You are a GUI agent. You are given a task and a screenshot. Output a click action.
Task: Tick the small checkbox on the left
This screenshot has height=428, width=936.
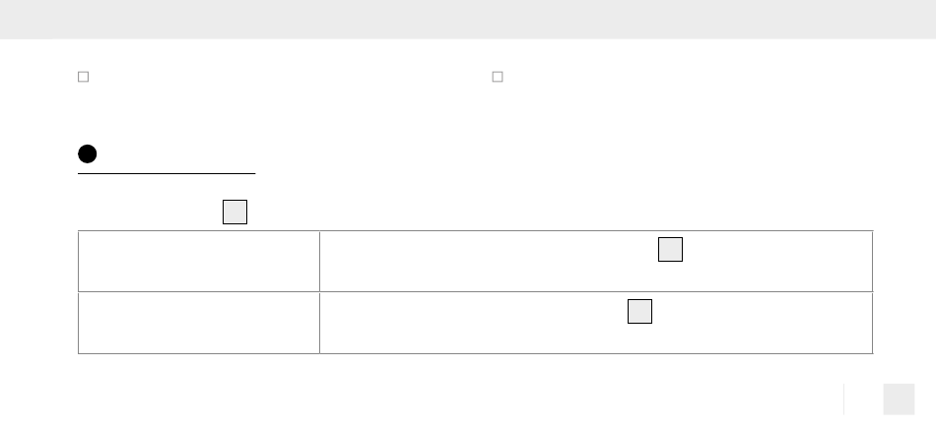pyautogui.click(x=84, y=77)
